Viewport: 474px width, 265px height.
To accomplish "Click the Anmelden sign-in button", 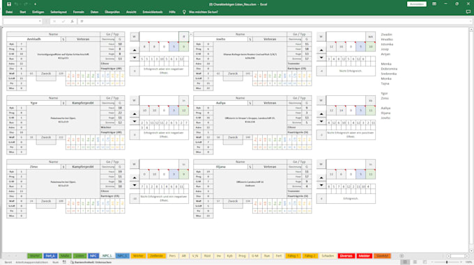I will (x=417, y=4).
